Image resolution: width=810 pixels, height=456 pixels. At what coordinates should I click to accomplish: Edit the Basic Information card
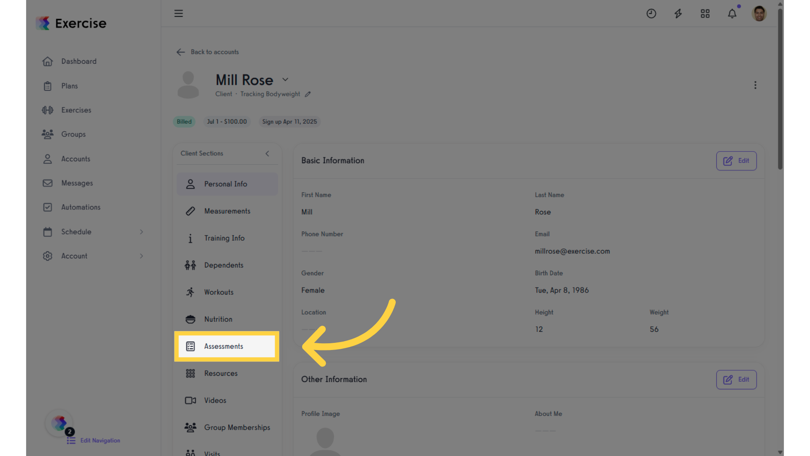click(736, 161)
